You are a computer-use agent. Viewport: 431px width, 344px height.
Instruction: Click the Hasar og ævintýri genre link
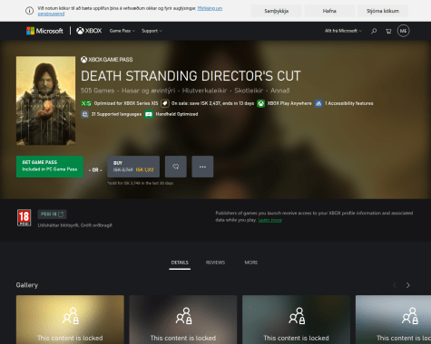point(148,91)
